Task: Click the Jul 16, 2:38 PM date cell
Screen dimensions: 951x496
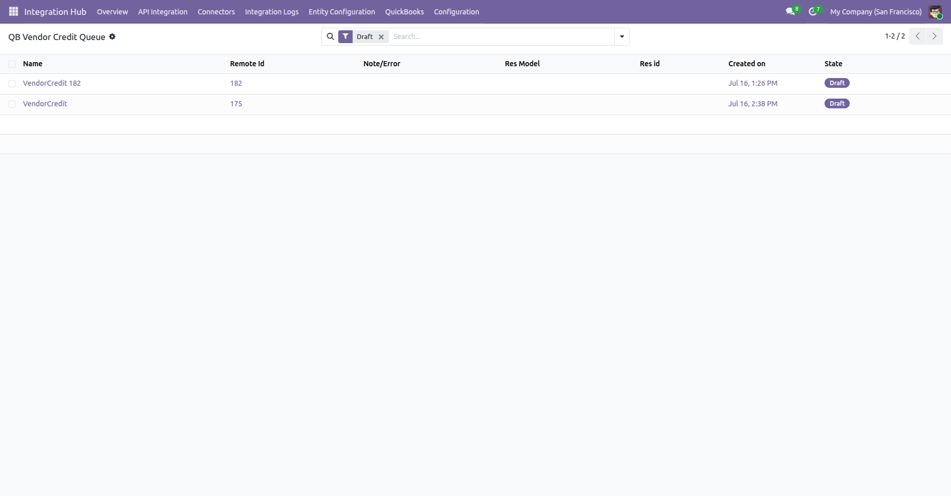Action: [753, 104]
